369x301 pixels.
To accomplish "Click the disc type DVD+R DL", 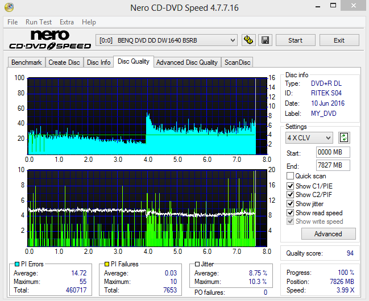I will (x=326, y=83).
